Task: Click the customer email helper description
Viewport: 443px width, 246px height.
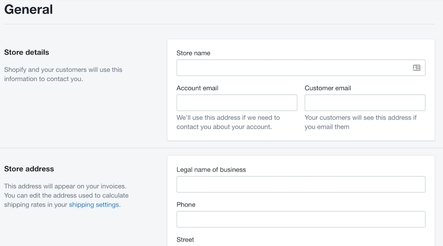Action: [360, 122]
